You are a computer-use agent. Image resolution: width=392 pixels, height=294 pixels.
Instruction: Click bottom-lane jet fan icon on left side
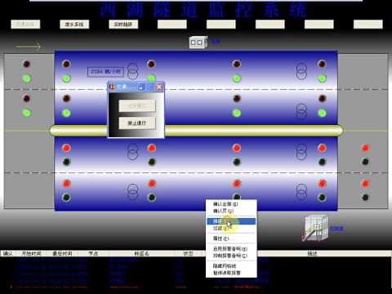[x=133, y=191]
